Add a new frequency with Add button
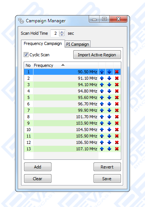This screenshot has width=145, height=207. click(38, 167)
